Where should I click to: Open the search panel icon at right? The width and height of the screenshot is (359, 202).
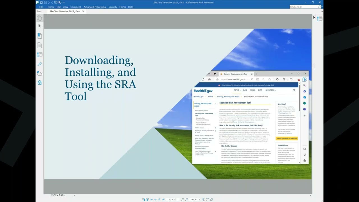click(x=319, y=19)
